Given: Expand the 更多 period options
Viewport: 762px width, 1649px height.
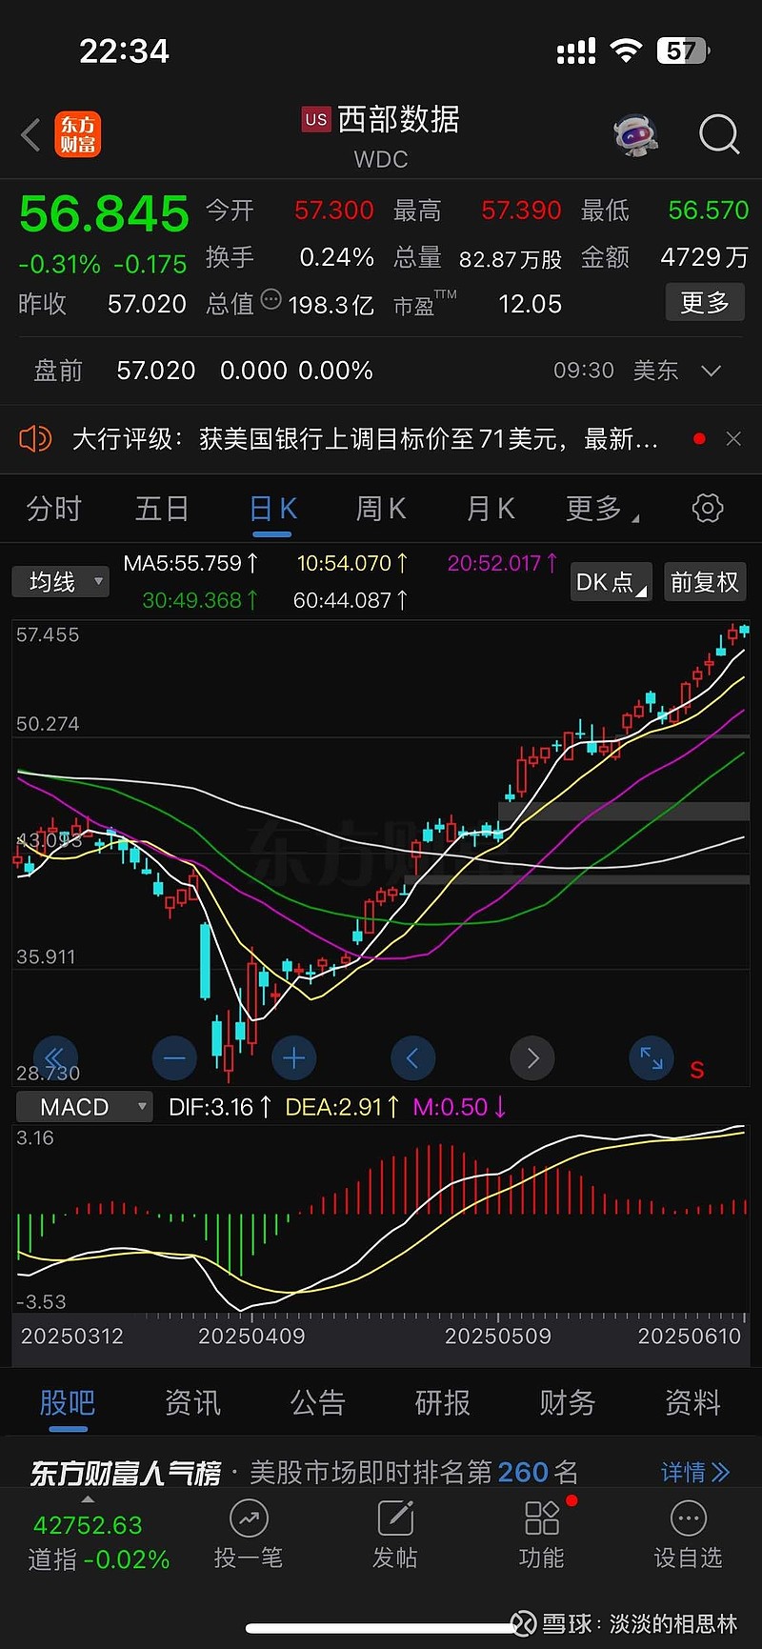Looking at the screenshot, I should (602, 509).
